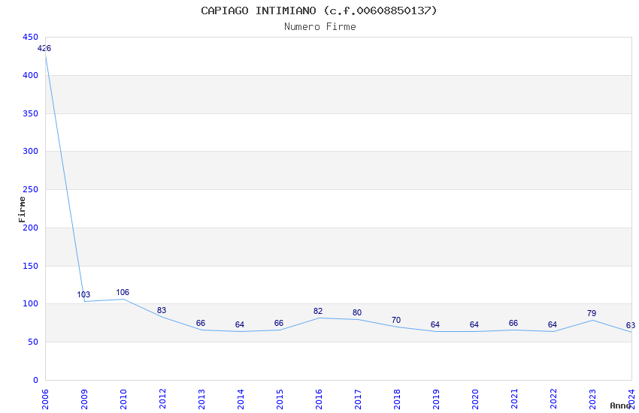
Task: Select y-axis tick label 100
Action: (30, 303)
